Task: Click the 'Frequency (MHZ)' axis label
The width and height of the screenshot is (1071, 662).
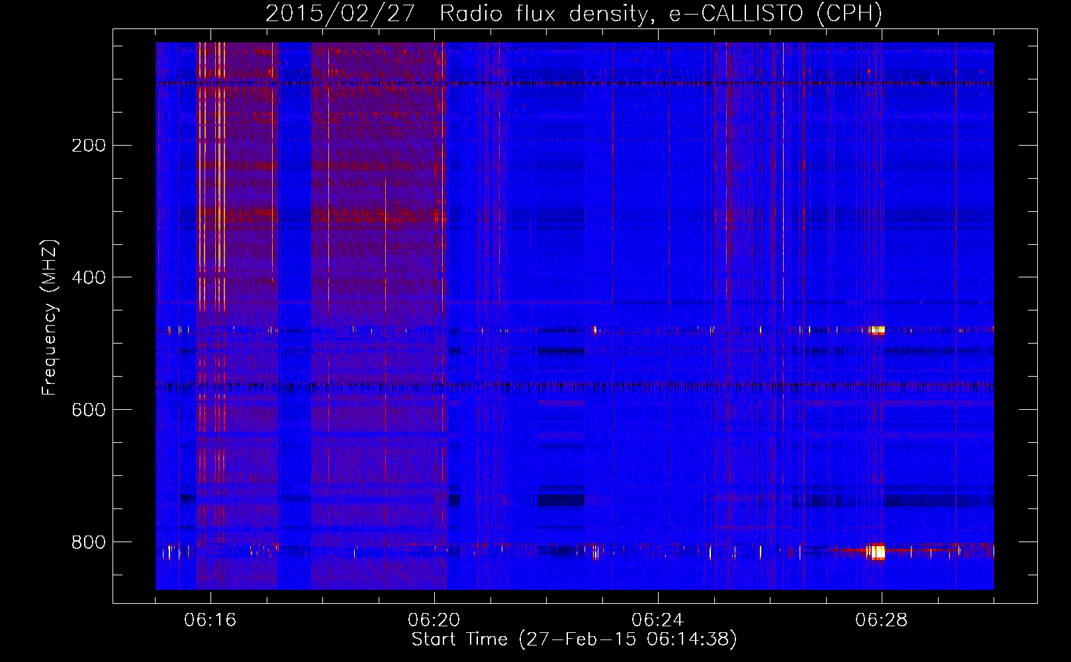Action: (x=50, y=318)
